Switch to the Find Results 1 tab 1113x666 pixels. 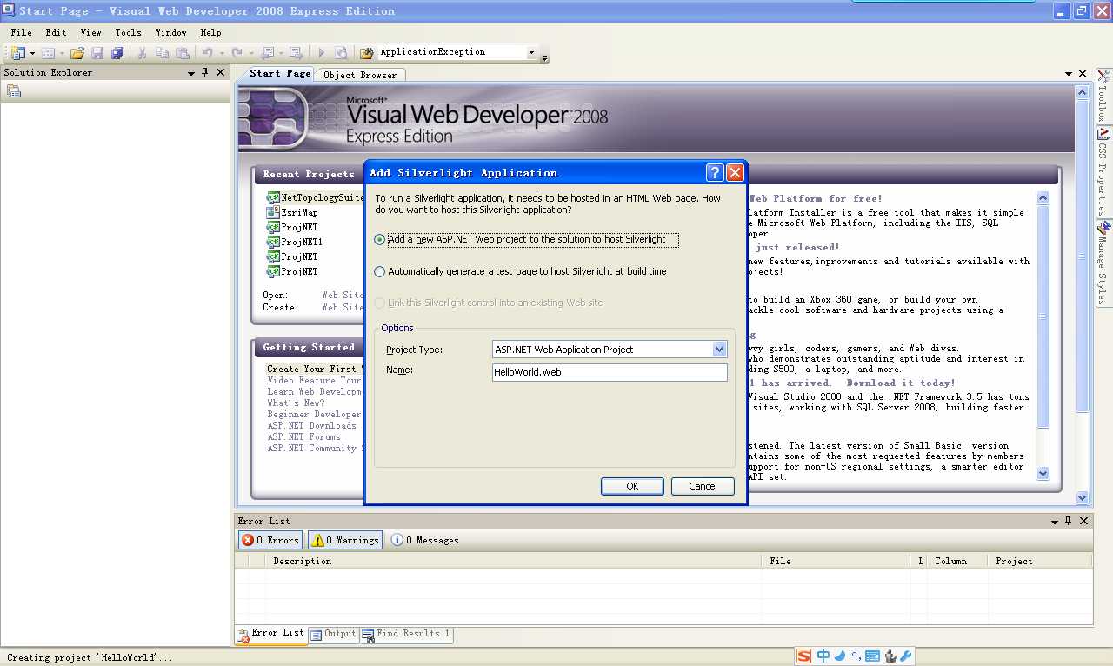point(406,634)
